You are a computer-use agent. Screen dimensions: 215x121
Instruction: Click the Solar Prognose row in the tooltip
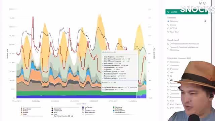pyautogui.click(x=114, y=57)
